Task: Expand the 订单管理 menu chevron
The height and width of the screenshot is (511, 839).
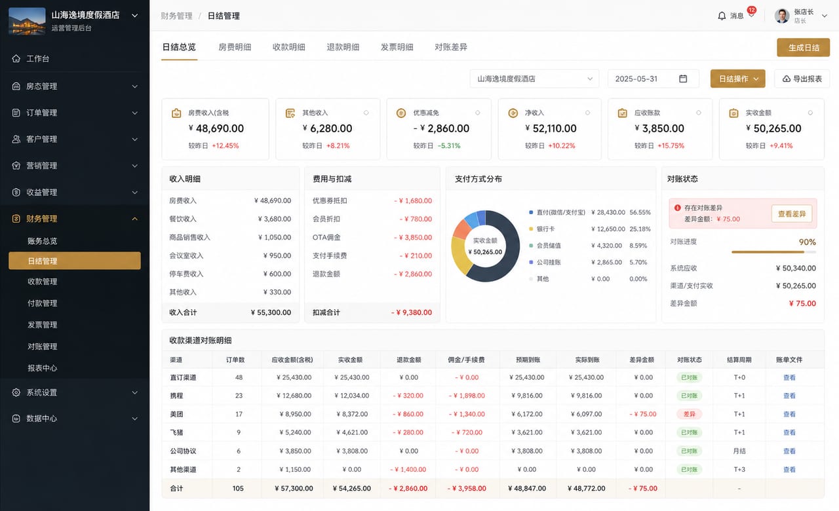Action: tap(134, 113)
